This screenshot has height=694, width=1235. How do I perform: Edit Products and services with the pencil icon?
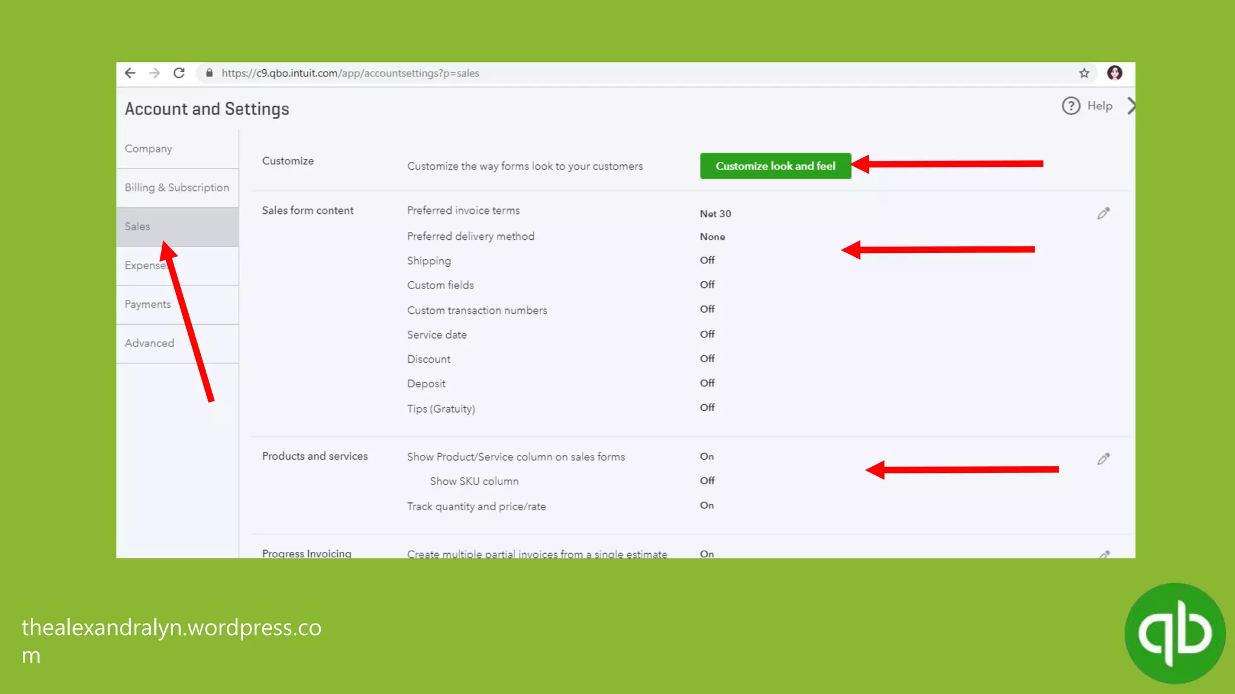click(x=1103, y=459)
